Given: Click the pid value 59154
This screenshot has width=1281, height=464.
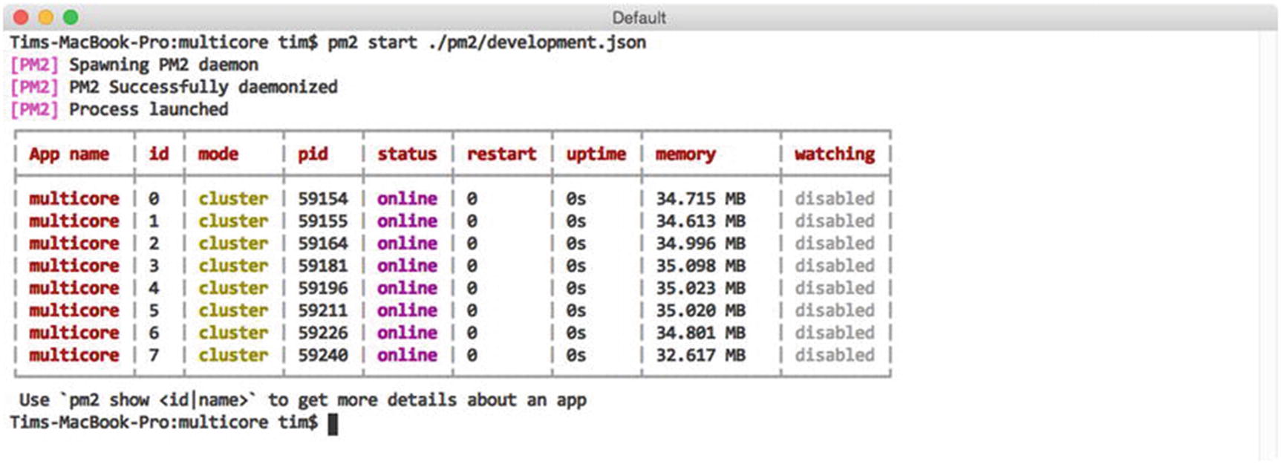Looking at the screenshot, I should pyautogui.click(x=322, y=199).
